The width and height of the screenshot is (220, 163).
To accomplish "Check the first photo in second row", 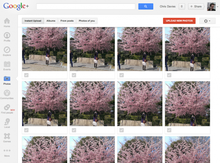I will 26,130.
